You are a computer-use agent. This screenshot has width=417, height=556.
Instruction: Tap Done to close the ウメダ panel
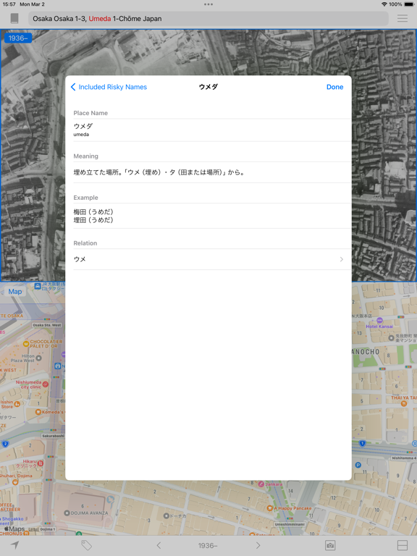pos(334,87)
